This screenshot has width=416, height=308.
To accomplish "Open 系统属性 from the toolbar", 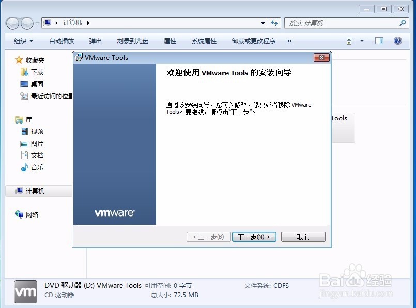I will (204, 41).
